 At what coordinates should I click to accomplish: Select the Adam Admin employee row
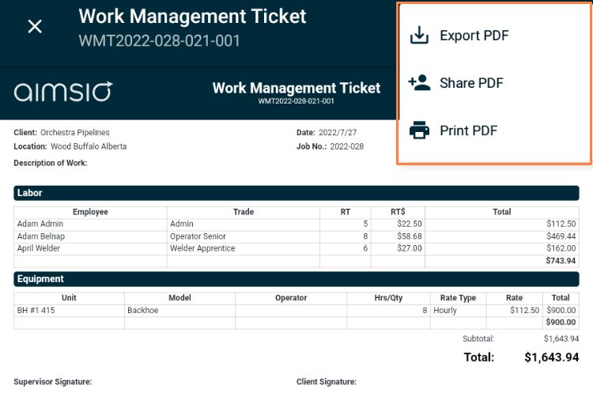click(296, 224)
